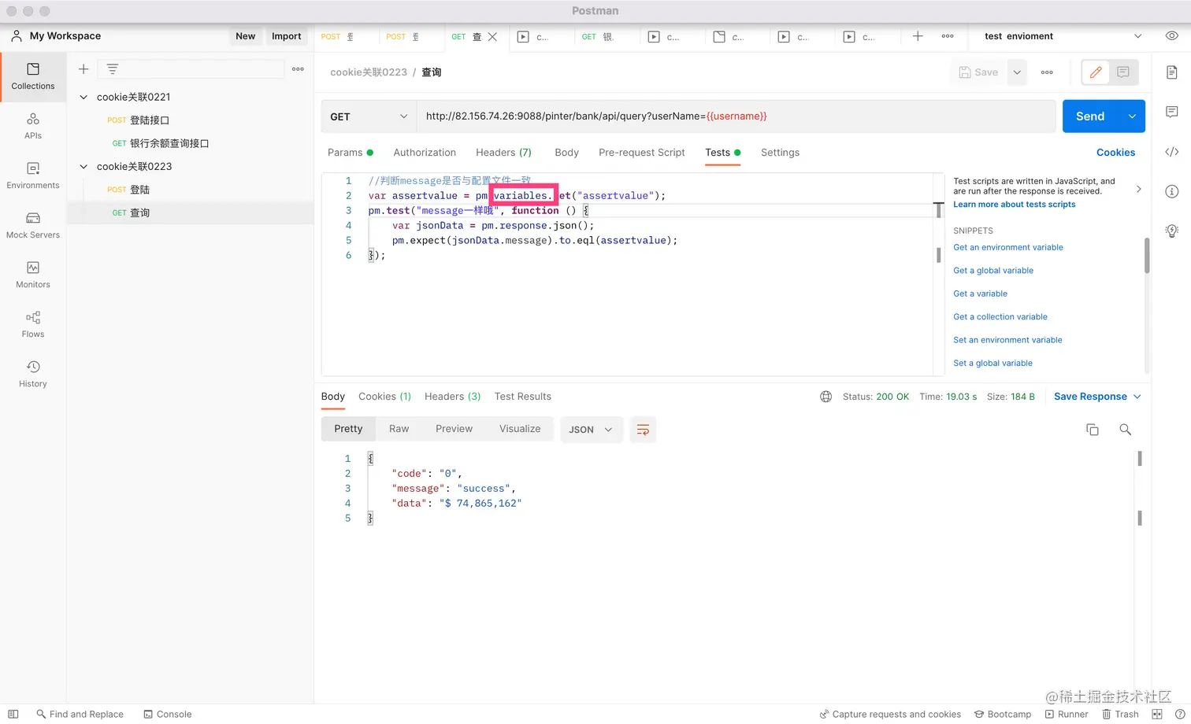Click the collections filter icon
The width and height of the screenshot is (1191, 724).
(113, 69)
